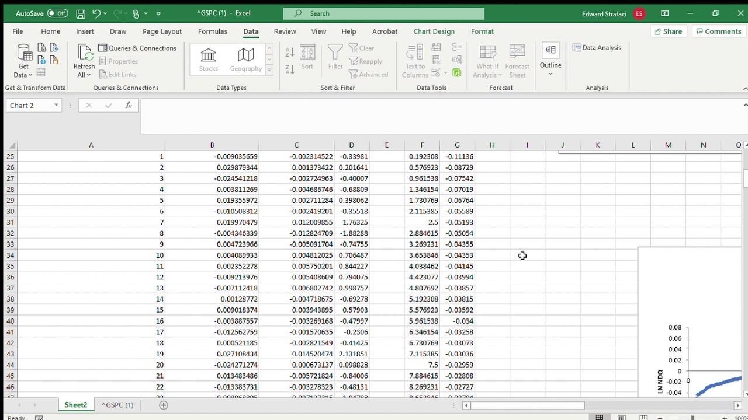Open the File menu
Viewport: 748px width, 420px height.
(18, 32)
